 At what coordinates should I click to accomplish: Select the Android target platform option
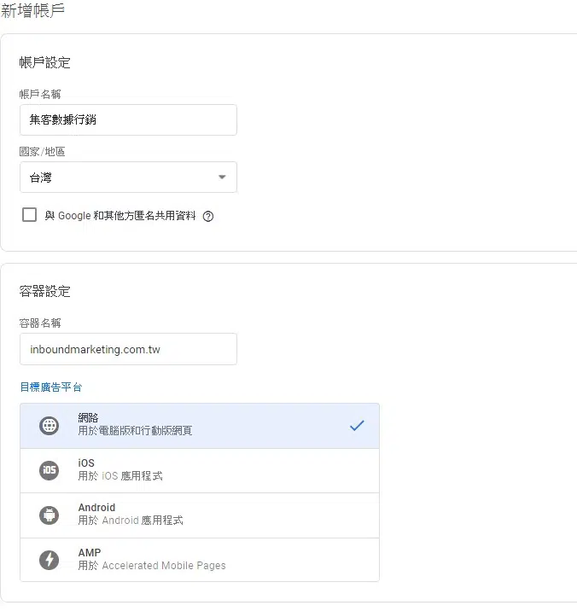(200, 515)
